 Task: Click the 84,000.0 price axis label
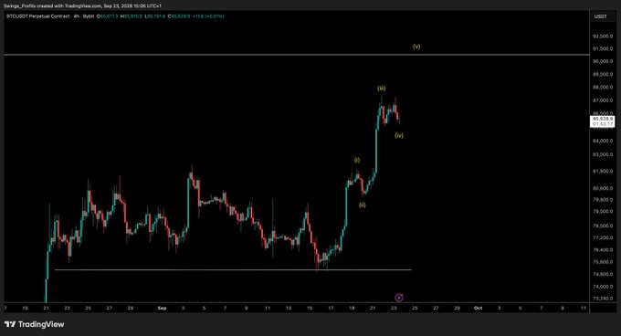click(x=603, y=141)
